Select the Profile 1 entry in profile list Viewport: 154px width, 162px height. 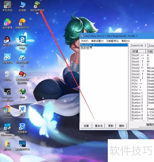(x=104, y=45)
